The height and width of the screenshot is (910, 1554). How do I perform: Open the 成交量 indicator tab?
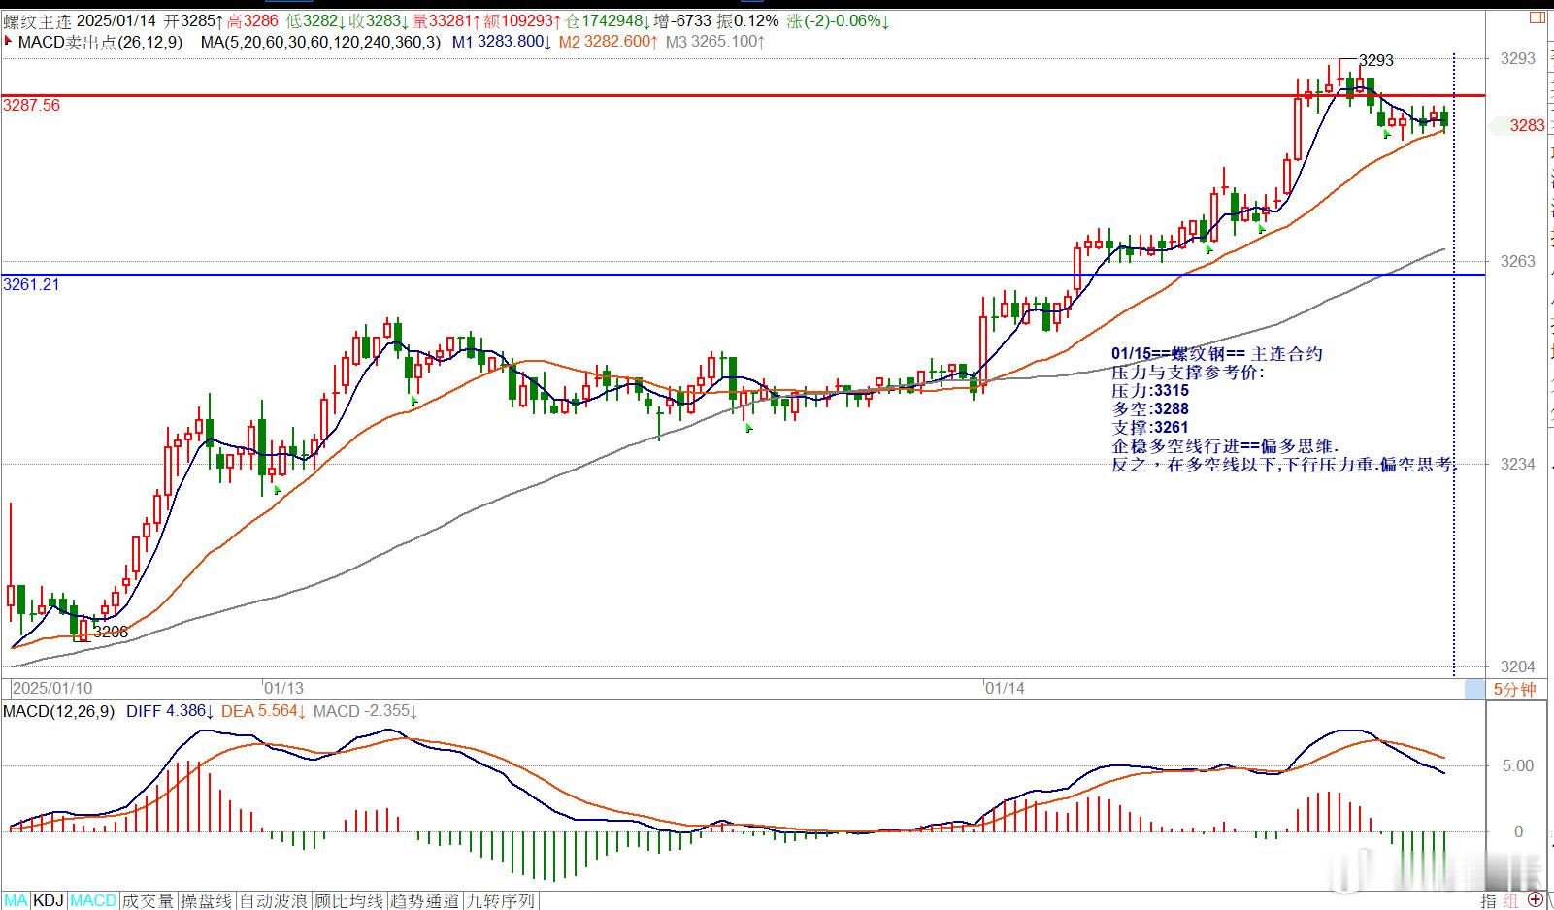click(x=149, y=900)
